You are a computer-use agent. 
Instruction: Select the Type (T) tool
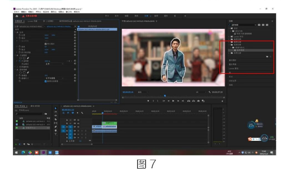coord(55,134)
